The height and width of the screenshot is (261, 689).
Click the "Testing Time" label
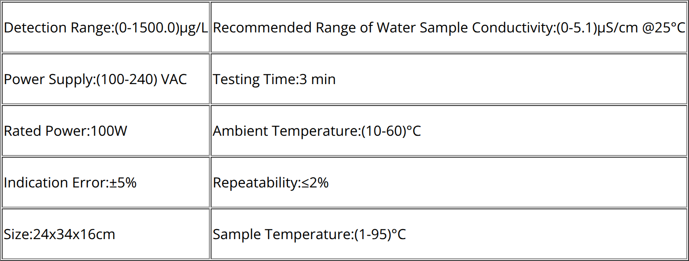pyautogui.click(x=254, y=79)
